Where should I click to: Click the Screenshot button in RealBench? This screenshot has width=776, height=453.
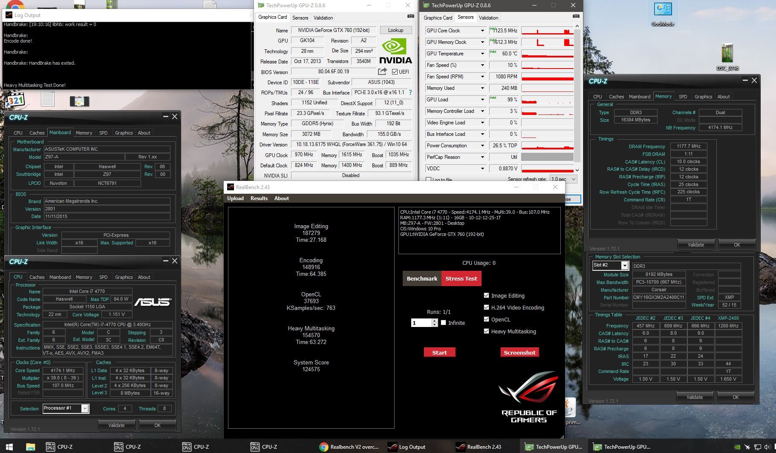click(519, 353)
